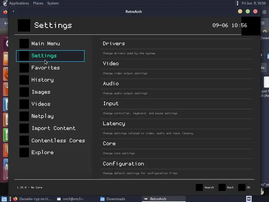Screen dimensions: 269x202
Task: Open History in the sidebar
Action: tap(50, 80)
